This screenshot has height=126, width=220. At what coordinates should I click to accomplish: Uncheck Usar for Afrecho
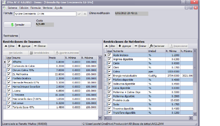click(x=9, y=62)
